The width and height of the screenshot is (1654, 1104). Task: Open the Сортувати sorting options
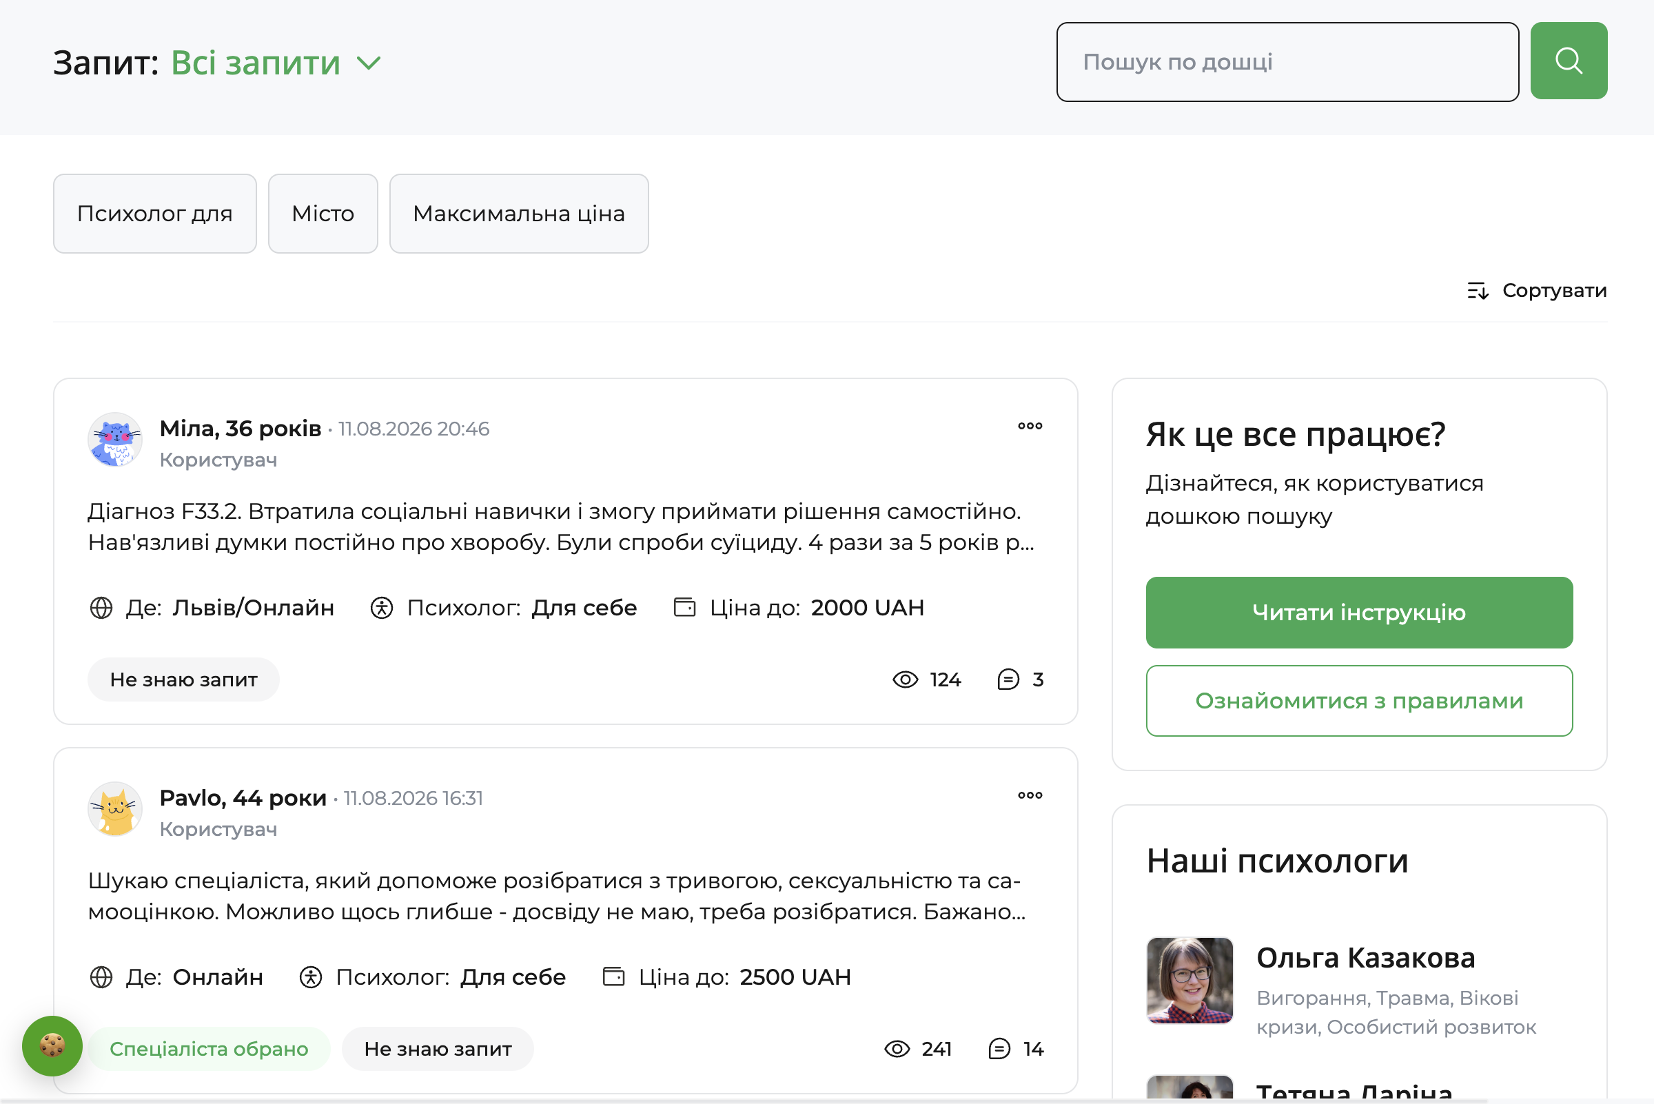click(x=1536, y=290)
